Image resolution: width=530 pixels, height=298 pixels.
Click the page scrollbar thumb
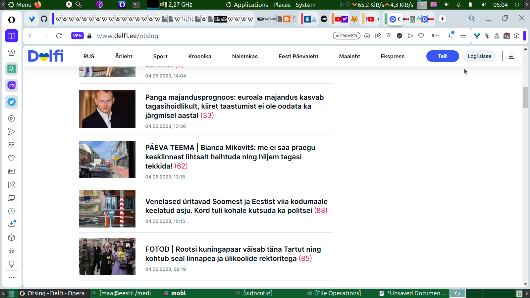click(525, 97)
